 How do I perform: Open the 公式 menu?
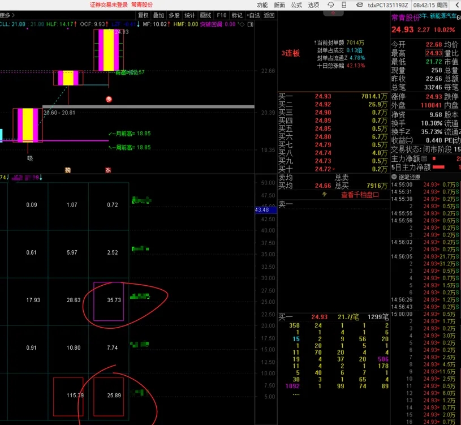296,5
